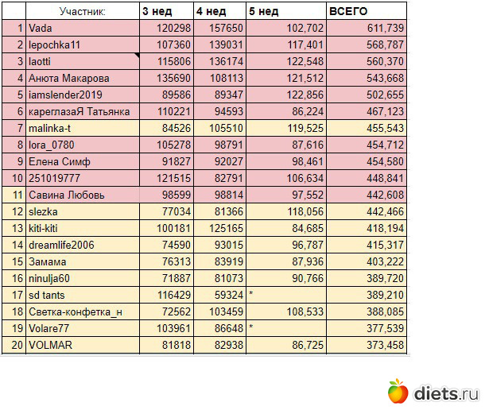Click the 3 нед column header
Image resolution: width=485 pixels, height=410 pixels.
165,11
